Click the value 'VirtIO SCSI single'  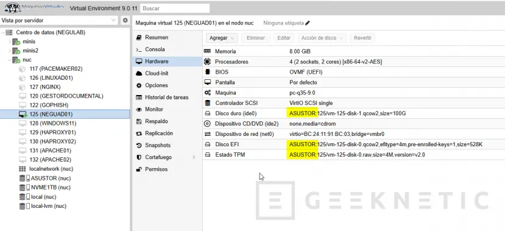pyautogui.click(x=311, y=103)
